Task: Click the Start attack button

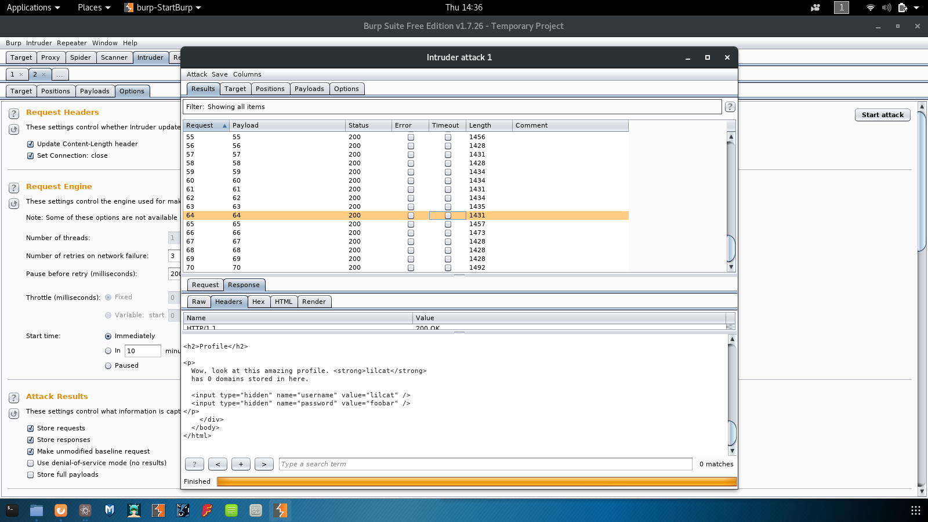Action: coord(883,115)
